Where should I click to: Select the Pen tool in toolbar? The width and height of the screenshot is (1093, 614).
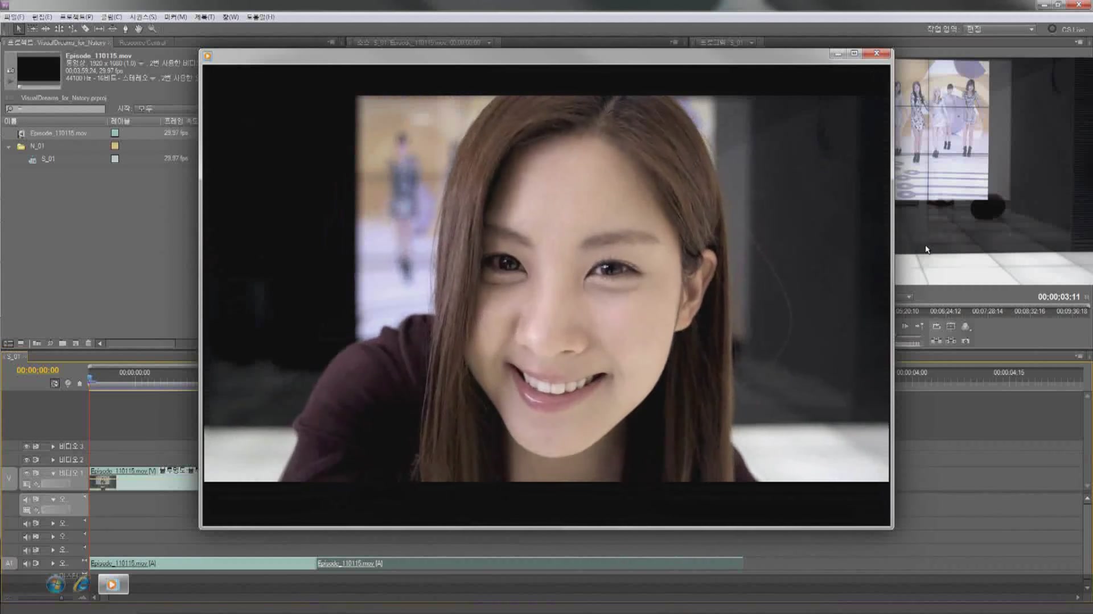pos(126,28)
